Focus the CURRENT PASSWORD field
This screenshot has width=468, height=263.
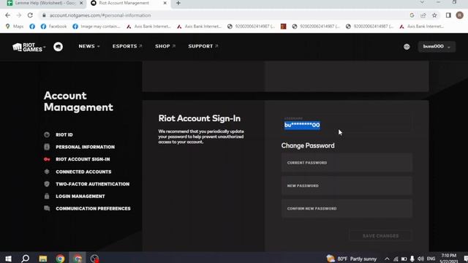coord(347,163)
